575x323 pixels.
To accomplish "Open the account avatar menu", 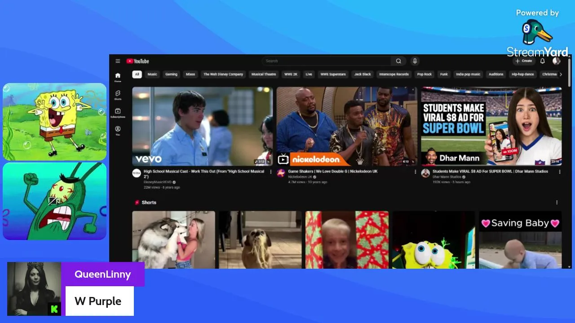I will (556, 61).
